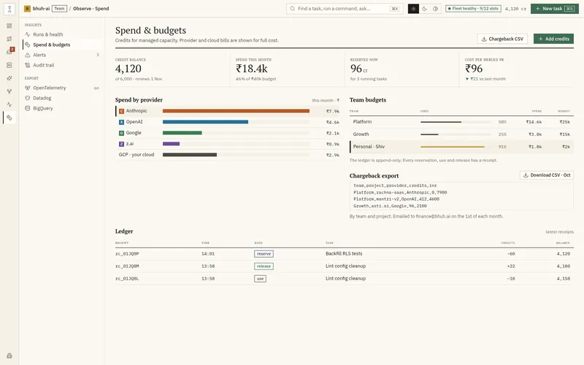Viewport: 584px width, 365px height.
Task: Click the Anthropic provider logo
Action: 121,111
